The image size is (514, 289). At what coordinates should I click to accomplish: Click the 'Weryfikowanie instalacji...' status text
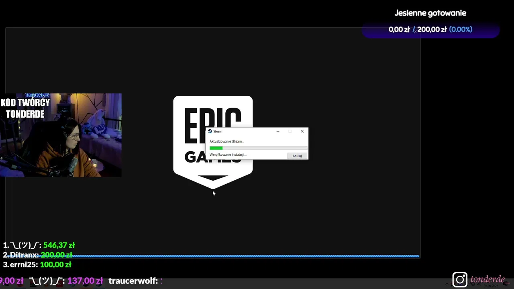(x=228, y=155)
